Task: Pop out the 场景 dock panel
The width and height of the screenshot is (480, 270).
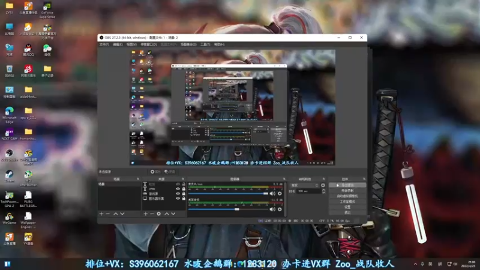Action: pyautogui.click(x=138, y=179)
